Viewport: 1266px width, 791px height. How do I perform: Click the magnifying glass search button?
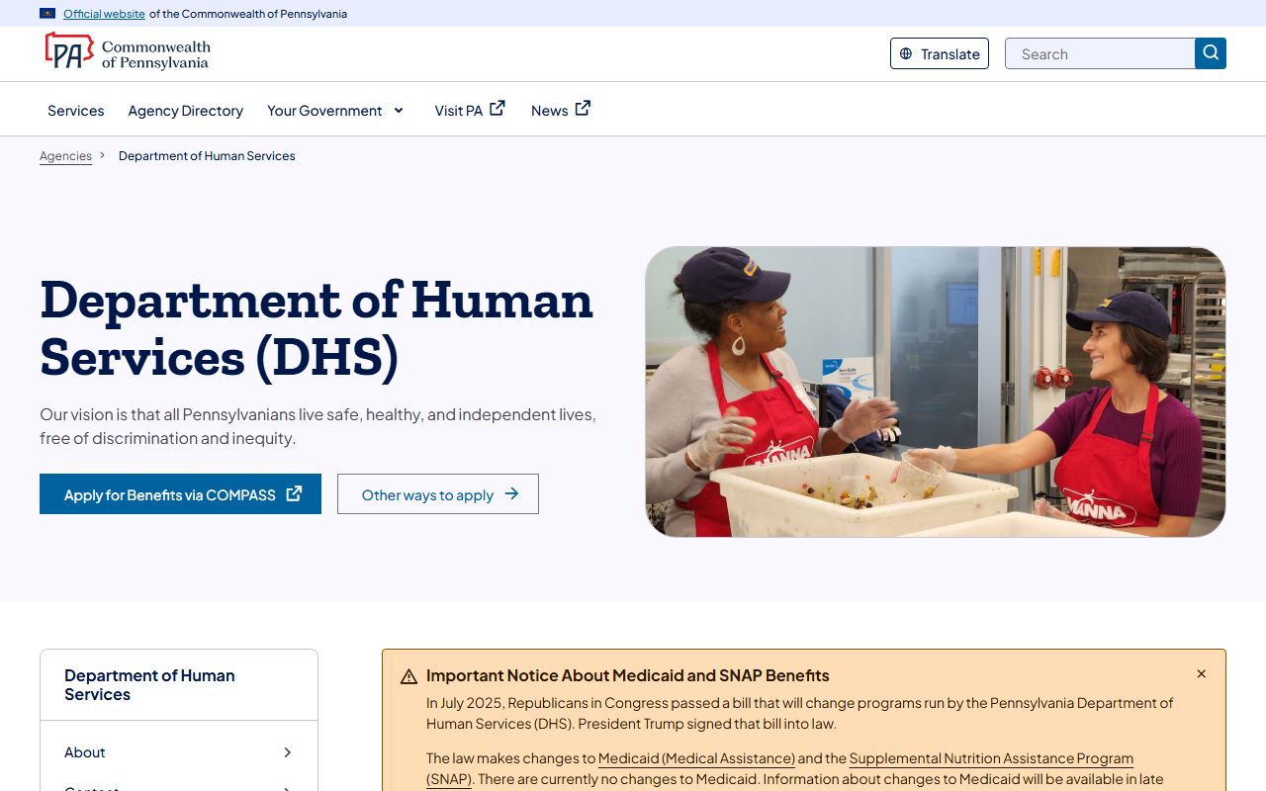[1211, 53]
